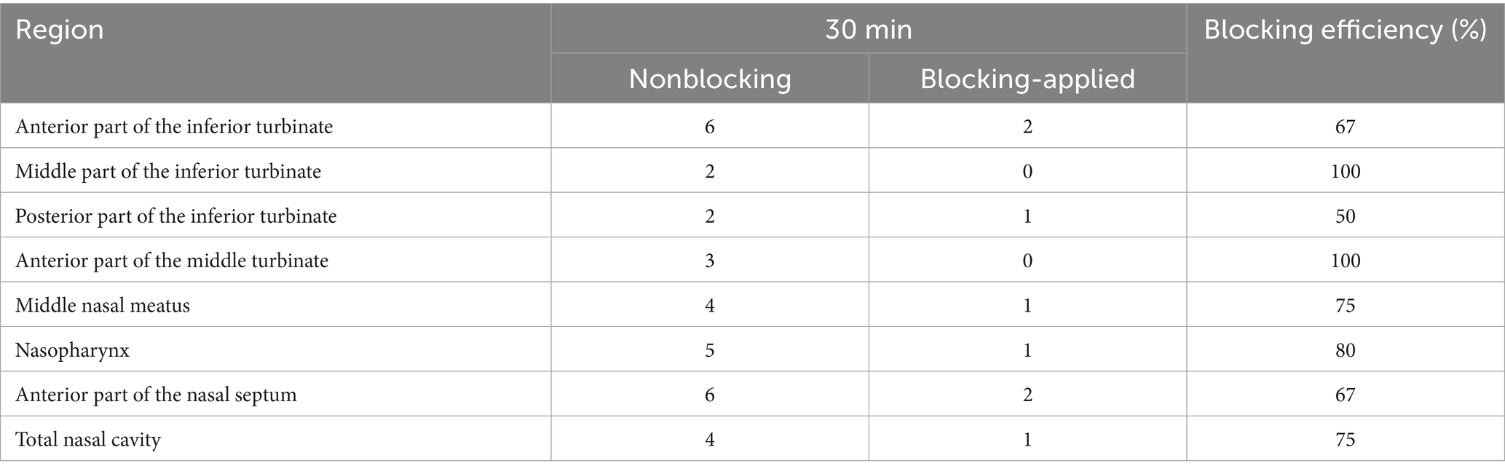Click Anterior middle turbinate nonblocking value 3
1505x474 pixels.
point(710,261)
